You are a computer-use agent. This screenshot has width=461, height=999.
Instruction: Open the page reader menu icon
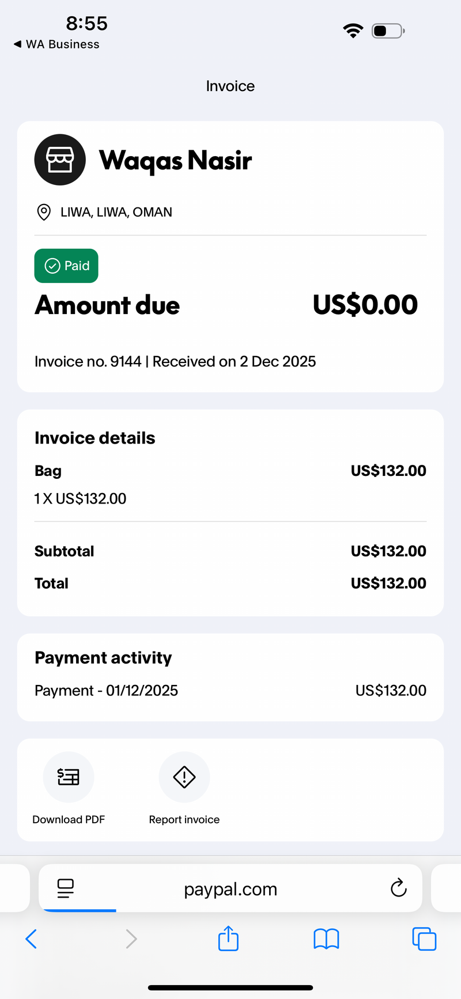click(66, 888)
